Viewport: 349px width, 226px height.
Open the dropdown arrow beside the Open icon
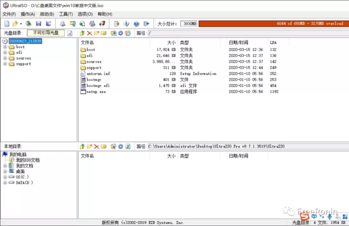click(21, 24)
